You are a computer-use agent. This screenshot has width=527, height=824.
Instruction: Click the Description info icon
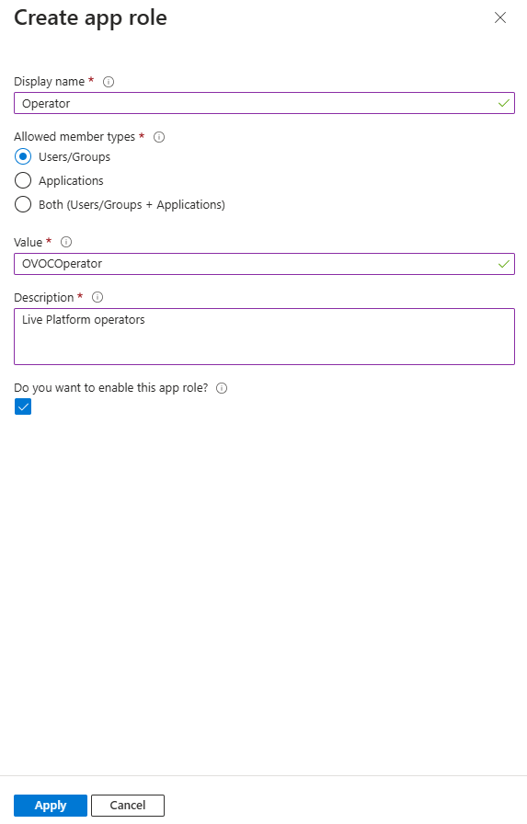coord(97,297)
